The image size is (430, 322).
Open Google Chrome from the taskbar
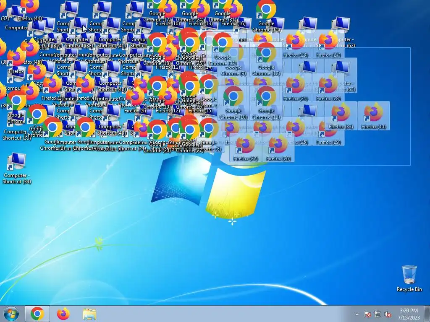pos(37,314)
